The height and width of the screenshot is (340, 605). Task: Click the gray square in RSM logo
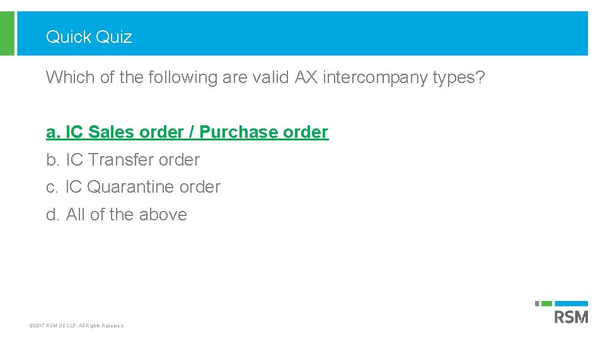(537, 303)
